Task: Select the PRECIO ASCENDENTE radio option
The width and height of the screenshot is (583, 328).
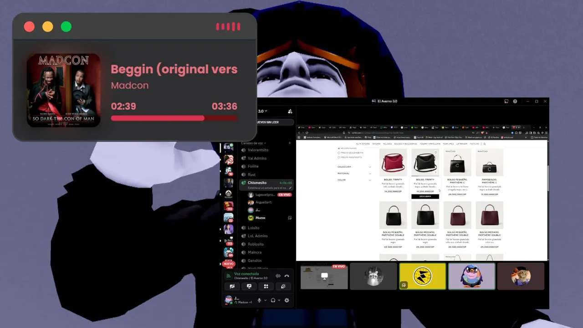Action: 350,157
